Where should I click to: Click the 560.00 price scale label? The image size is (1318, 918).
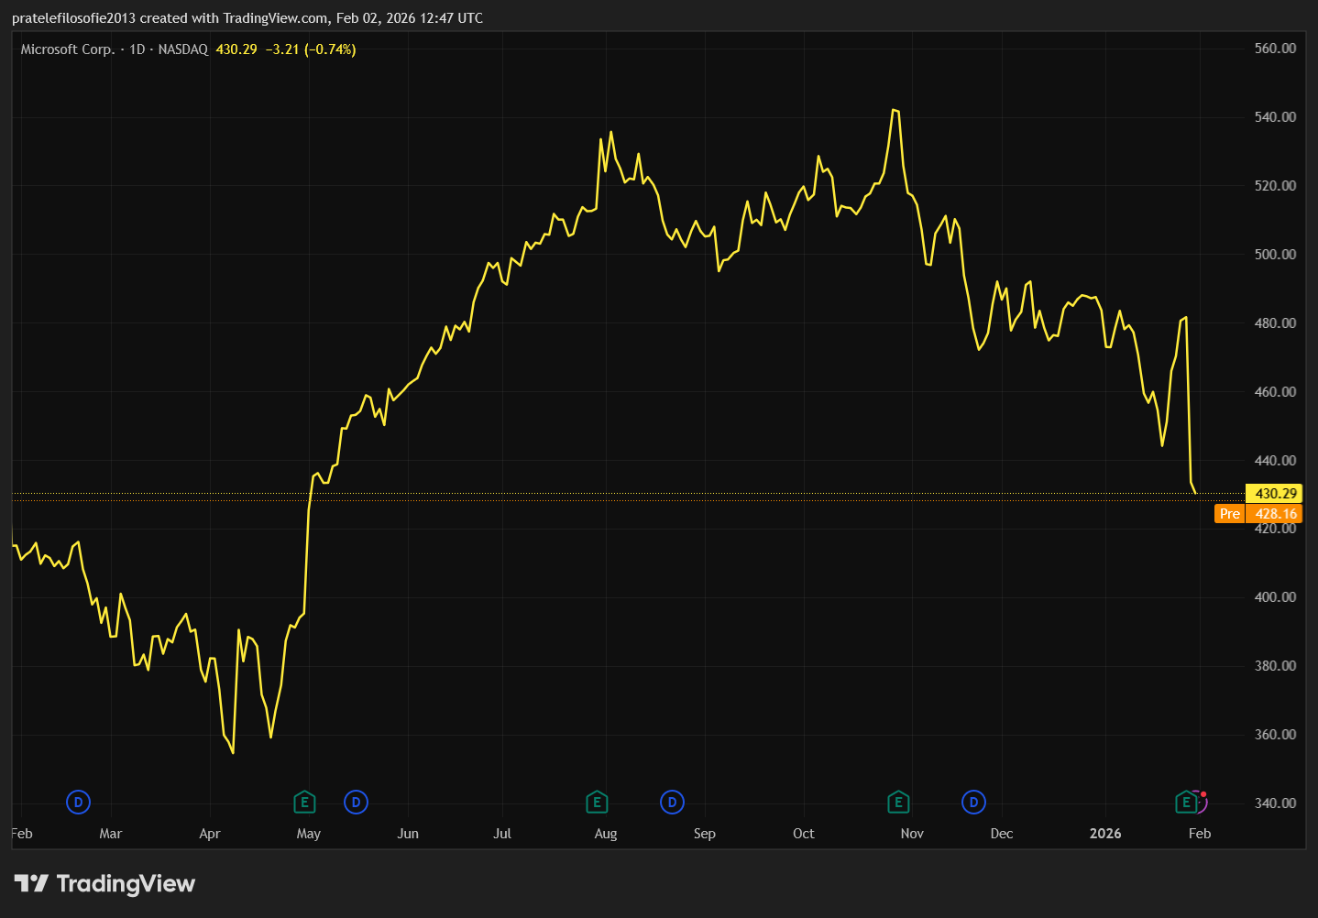[x=1275, y=49]
